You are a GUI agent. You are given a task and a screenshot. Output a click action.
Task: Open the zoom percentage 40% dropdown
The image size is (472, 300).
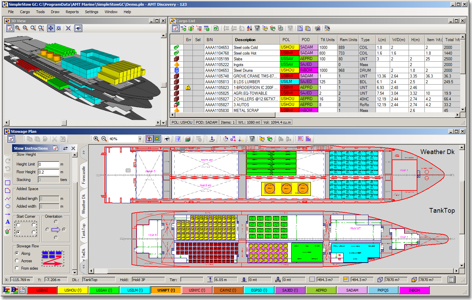(x=140, y=139)
